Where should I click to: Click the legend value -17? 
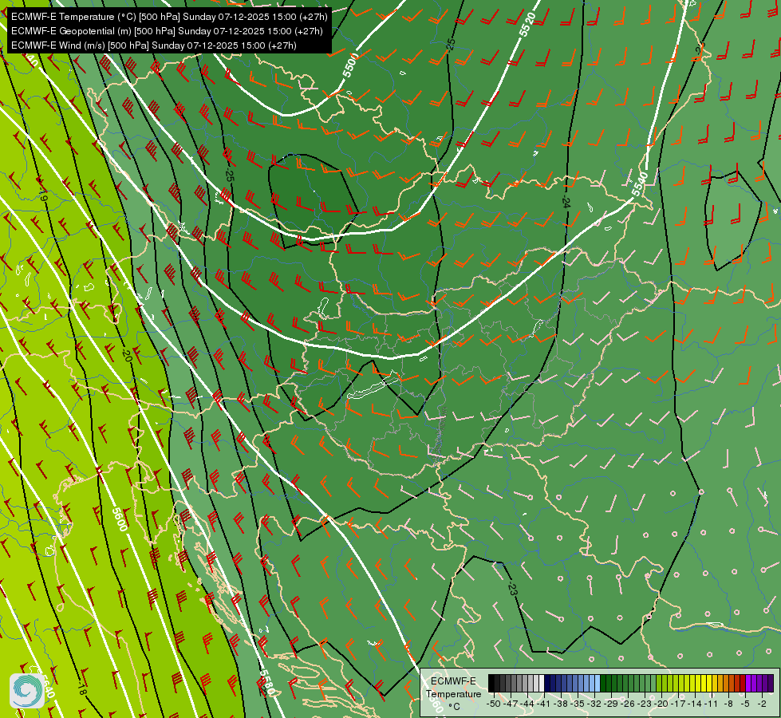pyautogui.click(x=678, y=704)
